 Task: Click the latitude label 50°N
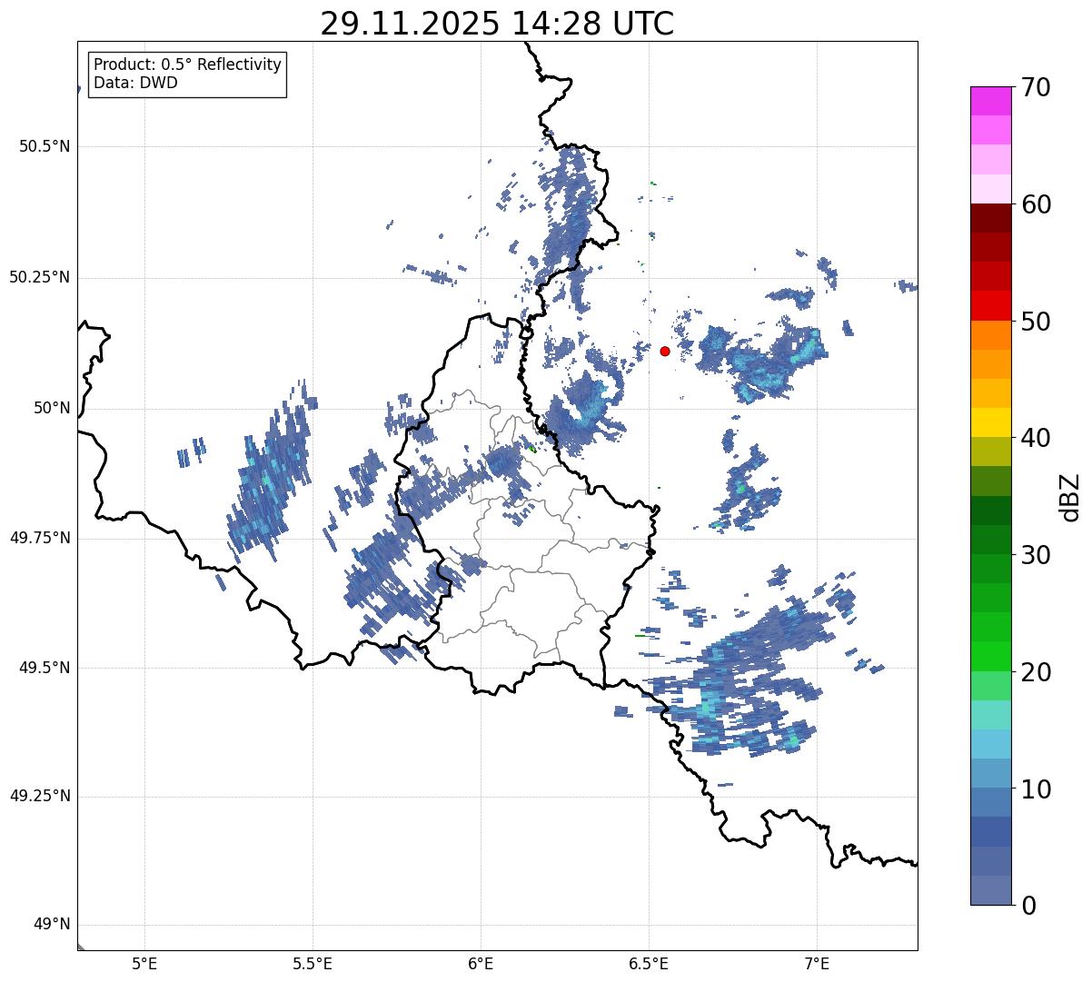coord(53,408)
